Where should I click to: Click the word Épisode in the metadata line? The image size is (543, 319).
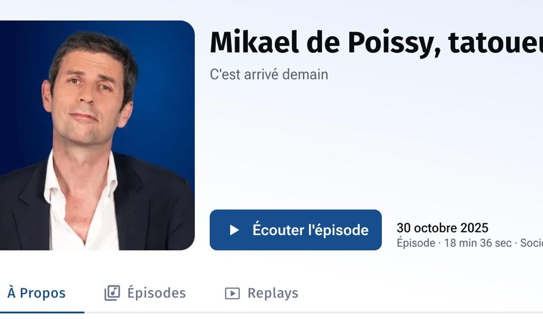tap(416, 243)
